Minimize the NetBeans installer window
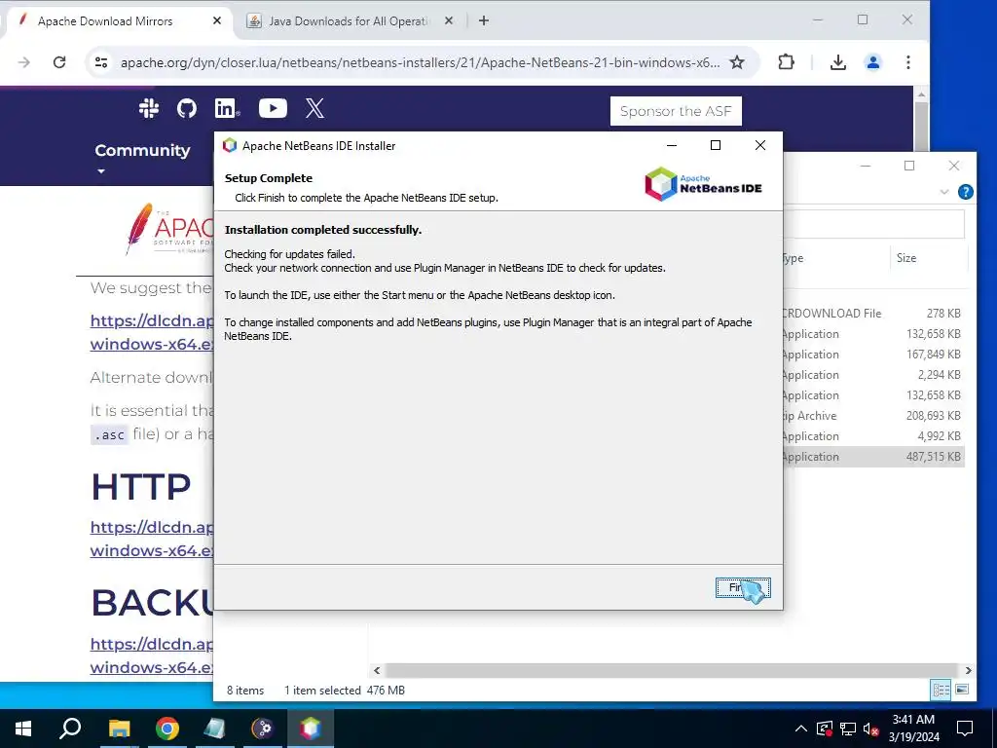 (672, 146)
